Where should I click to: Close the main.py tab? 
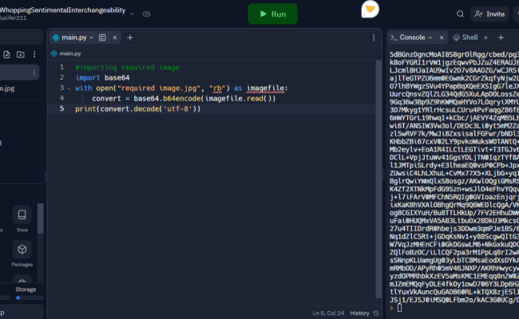click(x=114, y=37)
